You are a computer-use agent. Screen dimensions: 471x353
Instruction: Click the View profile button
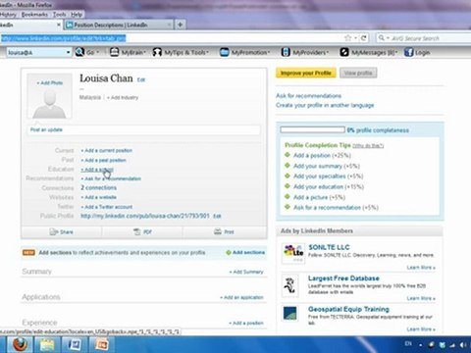click(358, 73)
